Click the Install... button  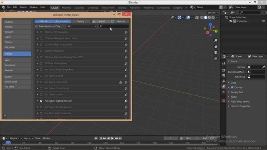[x=101, y=21]
